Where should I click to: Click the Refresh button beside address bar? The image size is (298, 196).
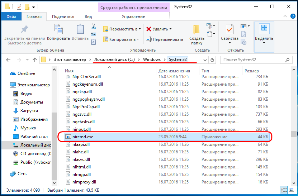pos(212,60)
